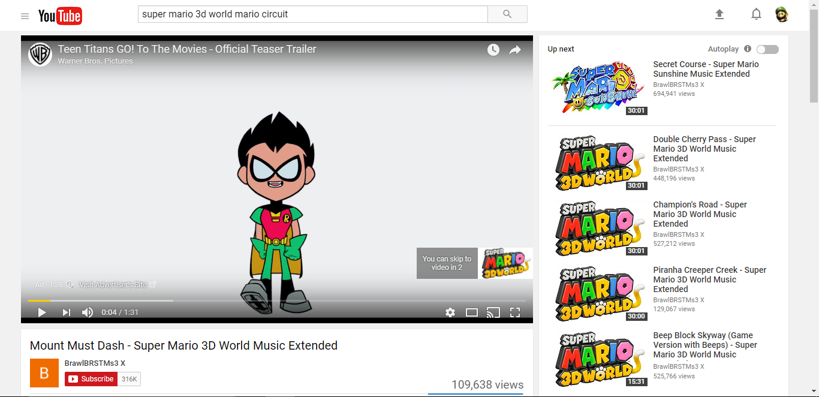This screenshot has height=397, width=819.
Task: Click the 0:04 / 1:31 time display
Action: coord(120,312)
